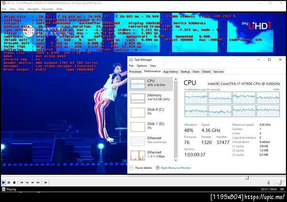Viewport: 287px width, 202px height.
Task: Click the Task Manager sidebar scrollbar thumb
Action: coord(176,119)
